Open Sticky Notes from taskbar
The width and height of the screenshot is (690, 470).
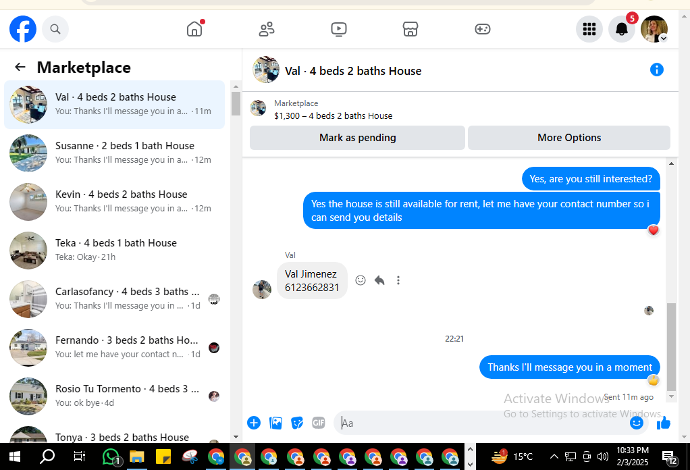point(163,456)
